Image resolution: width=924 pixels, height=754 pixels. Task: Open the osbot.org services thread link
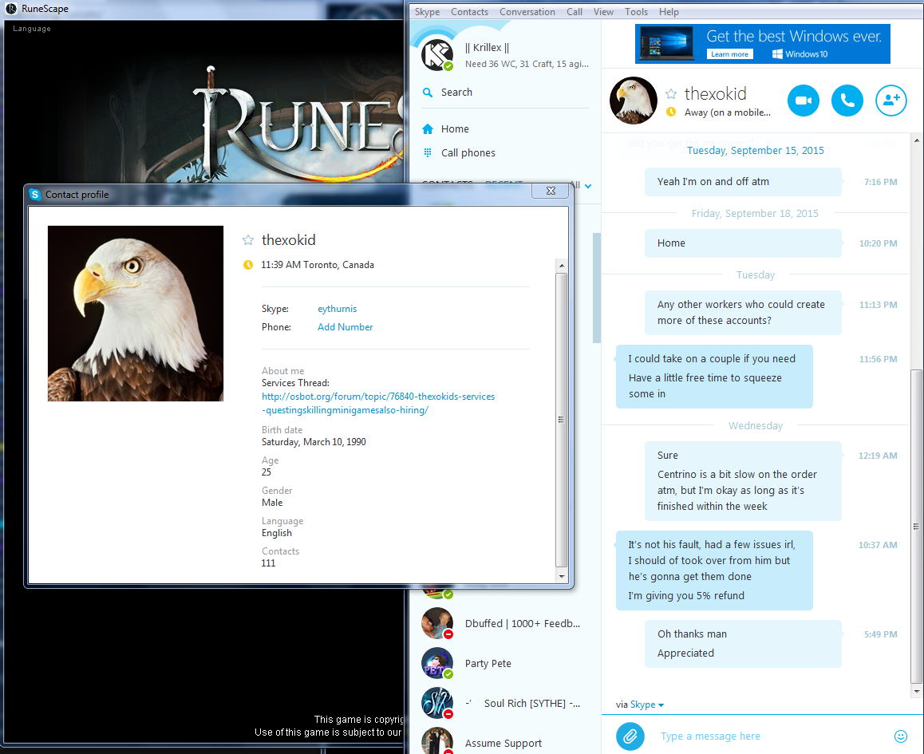click(378, 404)
